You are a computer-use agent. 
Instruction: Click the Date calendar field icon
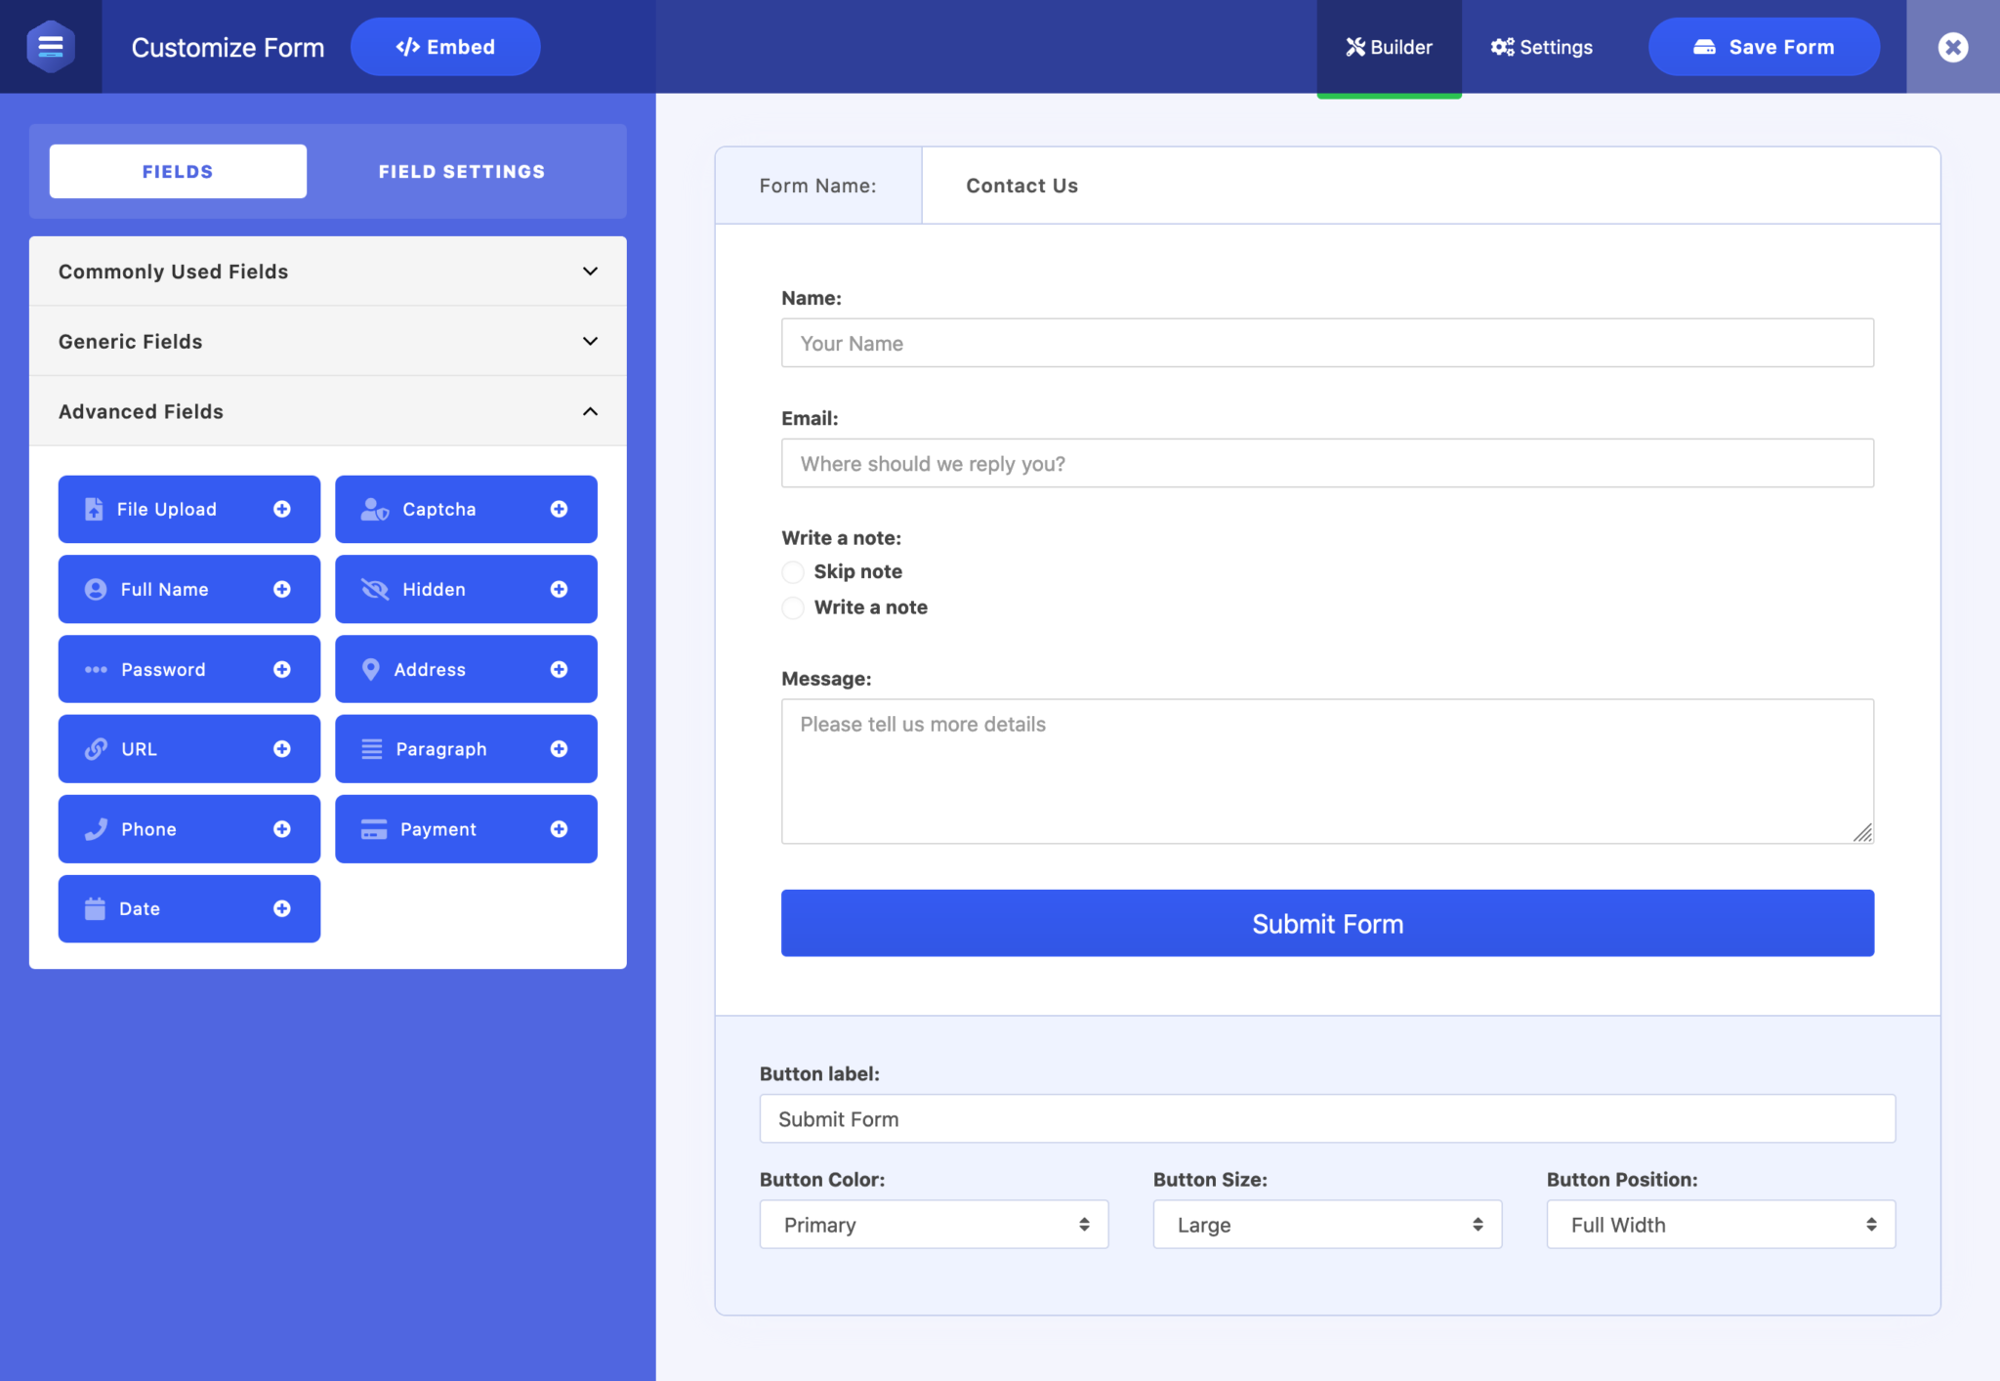coord(94,908)
